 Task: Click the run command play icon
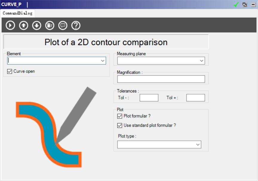(x=10, y=25)
